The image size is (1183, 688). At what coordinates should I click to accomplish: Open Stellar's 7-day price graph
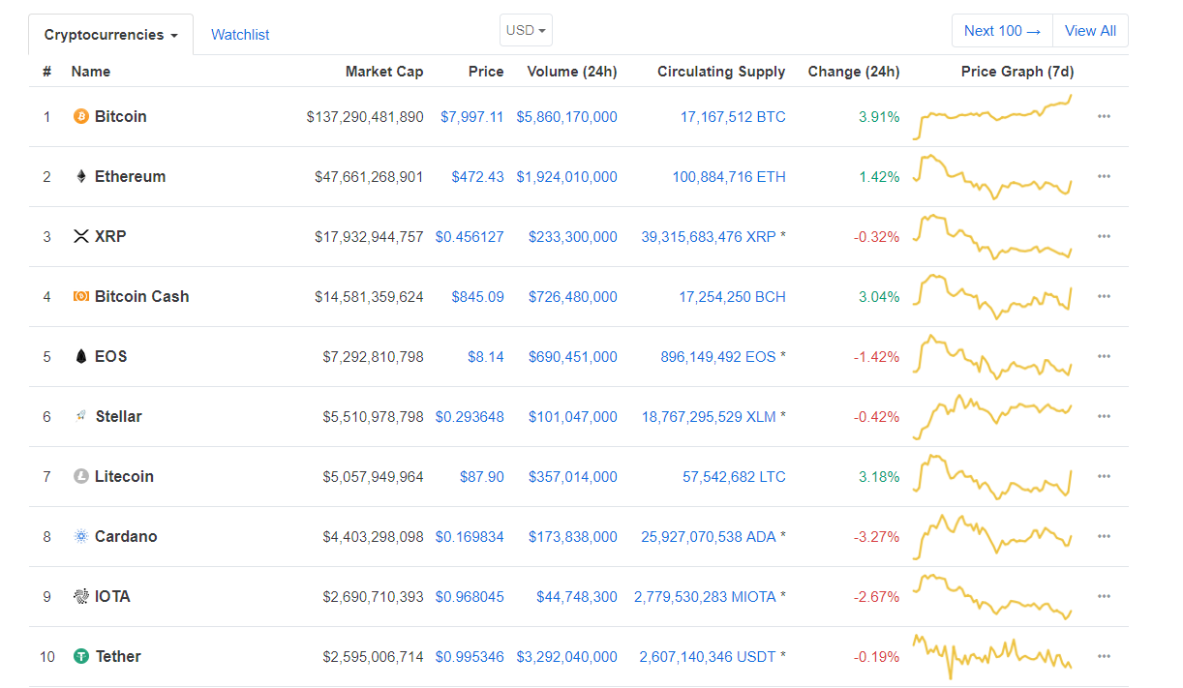992,417
